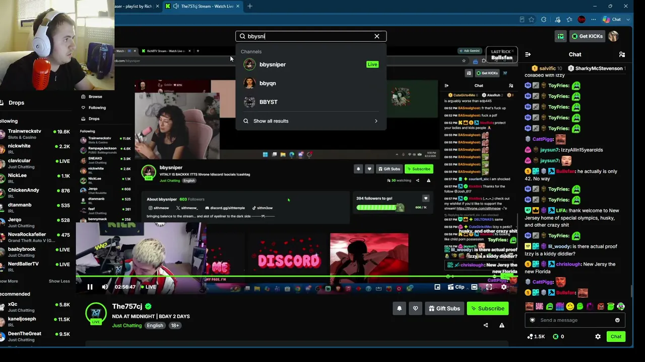Click the Send a message field
The image size is (645, 362).
(x=574, y=320)
